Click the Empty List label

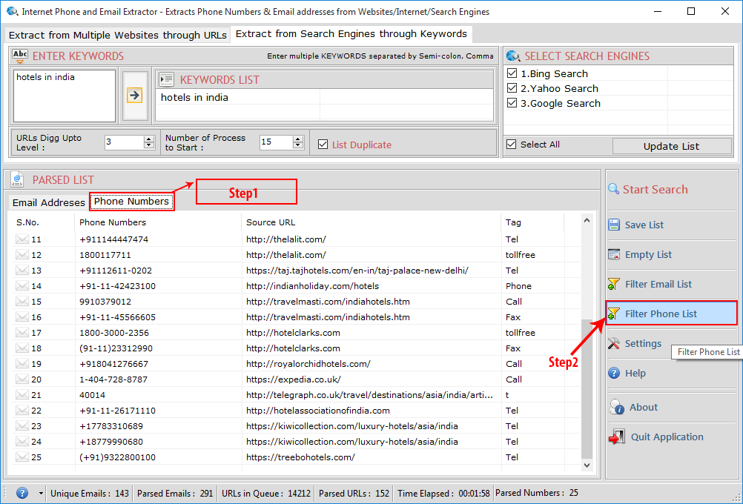point(648,255)
